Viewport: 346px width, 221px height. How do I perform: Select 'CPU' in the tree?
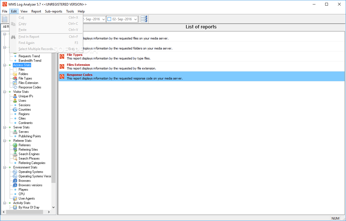point(22,194)
